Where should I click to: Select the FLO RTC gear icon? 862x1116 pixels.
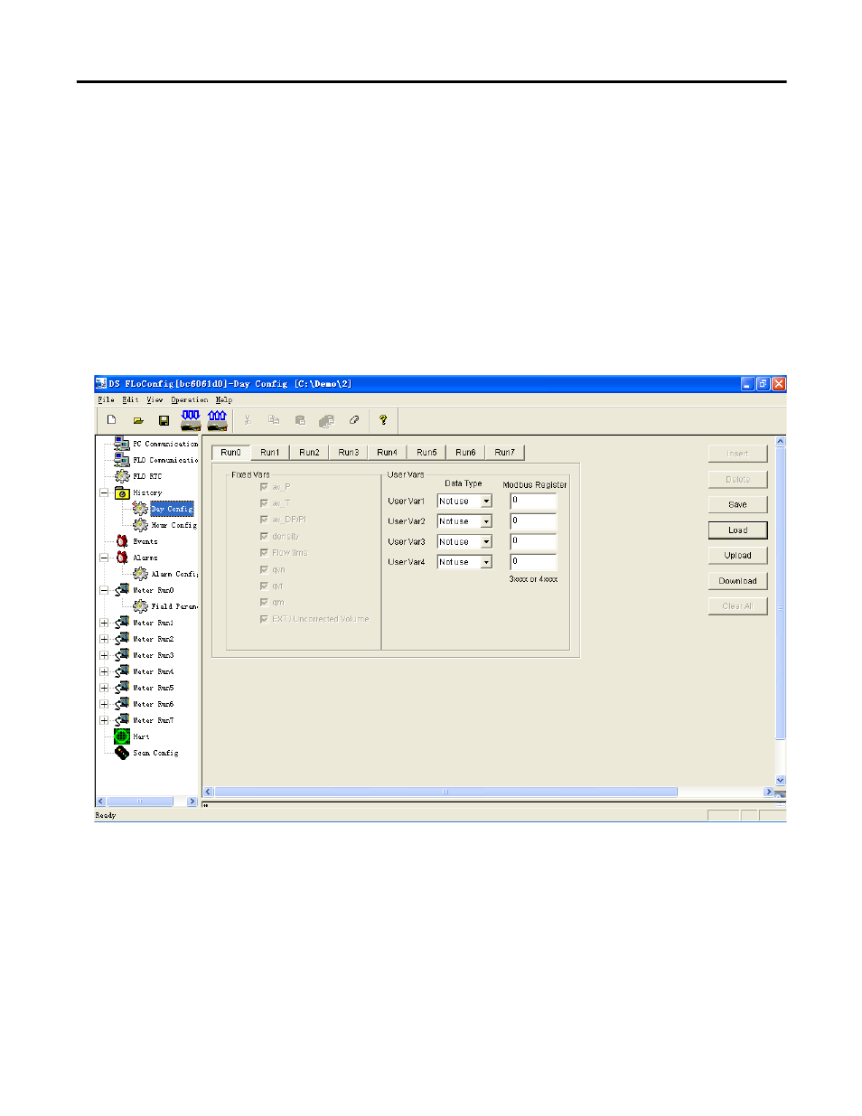coord(122,476)
